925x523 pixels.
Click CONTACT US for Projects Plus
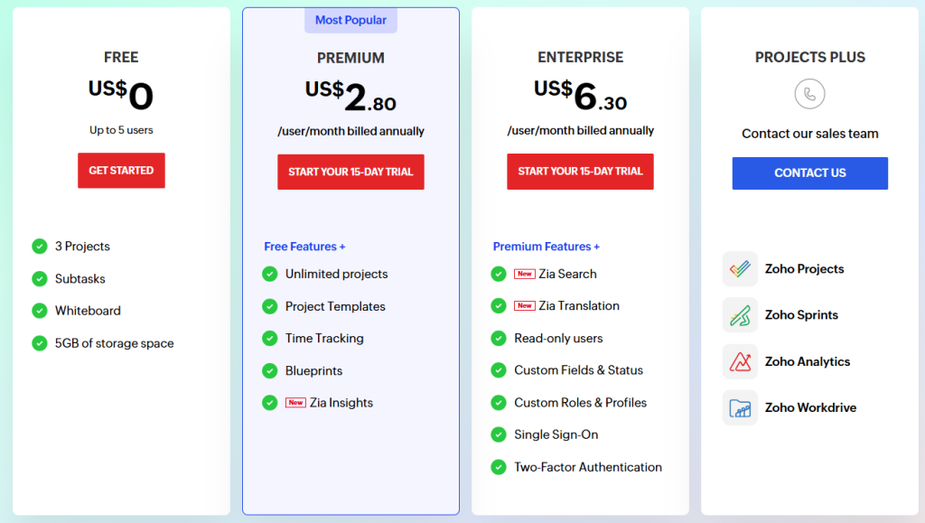pyautogui.click(x=809, y=173)
